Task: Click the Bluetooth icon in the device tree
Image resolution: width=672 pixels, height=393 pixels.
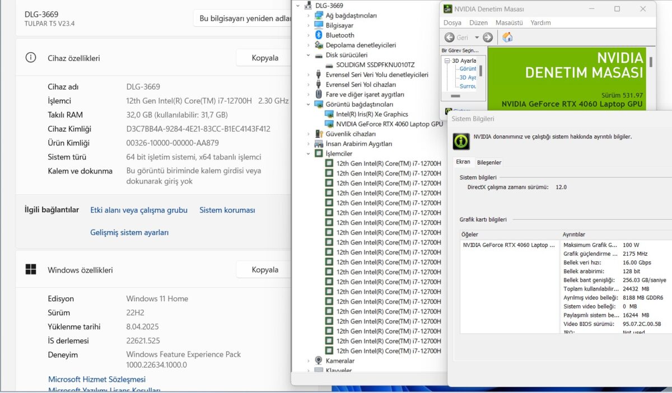Action: point(319,35)
